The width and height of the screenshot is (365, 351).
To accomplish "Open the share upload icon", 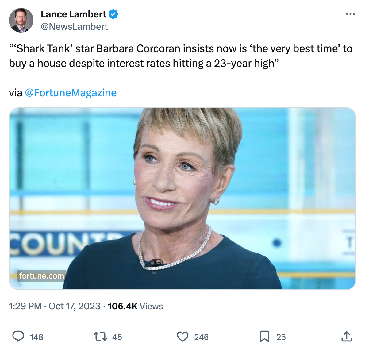I will click(347, 336).
